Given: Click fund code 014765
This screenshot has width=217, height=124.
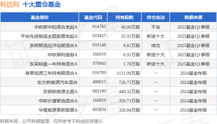Looking at the screenshot, I should coord(99,26).
